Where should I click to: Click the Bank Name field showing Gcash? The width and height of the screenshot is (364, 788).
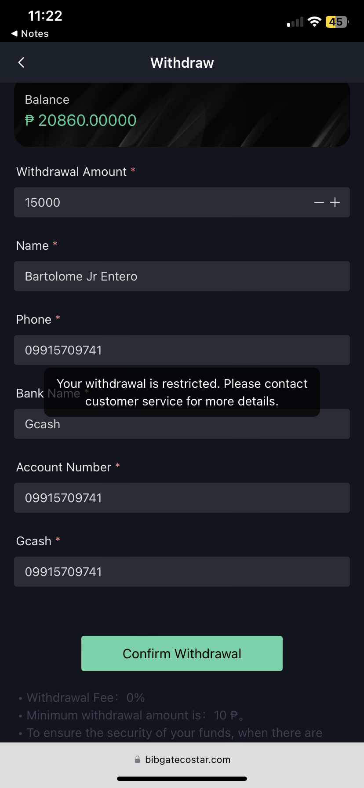pyautogui.click(x=182, y=426)
